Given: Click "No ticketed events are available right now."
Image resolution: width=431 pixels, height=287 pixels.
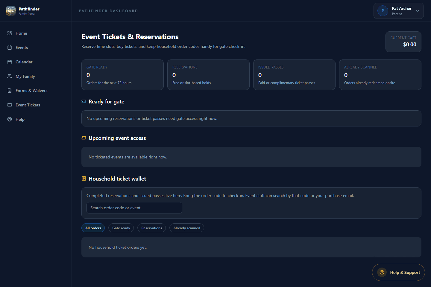Looking at the screenshot, I should tap(128, 157).
